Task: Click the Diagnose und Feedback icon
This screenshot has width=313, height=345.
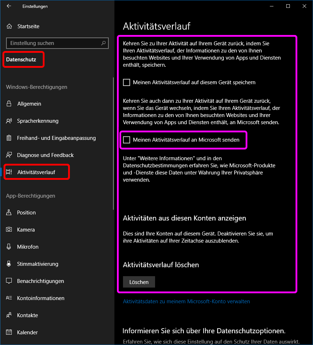Action: (9, 155)
